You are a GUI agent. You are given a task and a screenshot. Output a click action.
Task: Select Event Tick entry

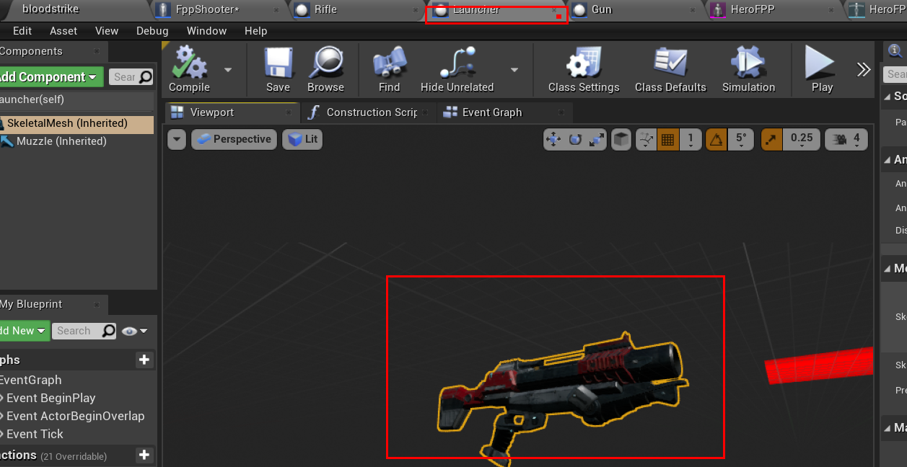35,434
